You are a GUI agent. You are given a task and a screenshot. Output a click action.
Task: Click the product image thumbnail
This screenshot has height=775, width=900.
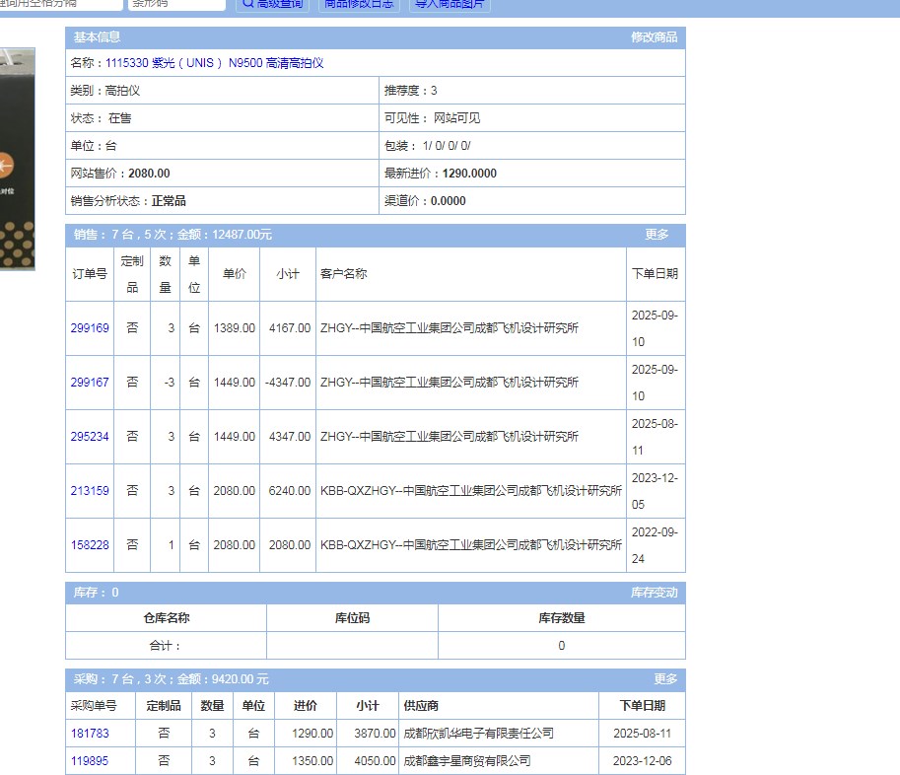[17, 159]
